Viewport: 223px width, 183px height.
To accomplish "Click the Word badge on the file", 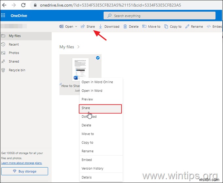I will pos(76,78).
